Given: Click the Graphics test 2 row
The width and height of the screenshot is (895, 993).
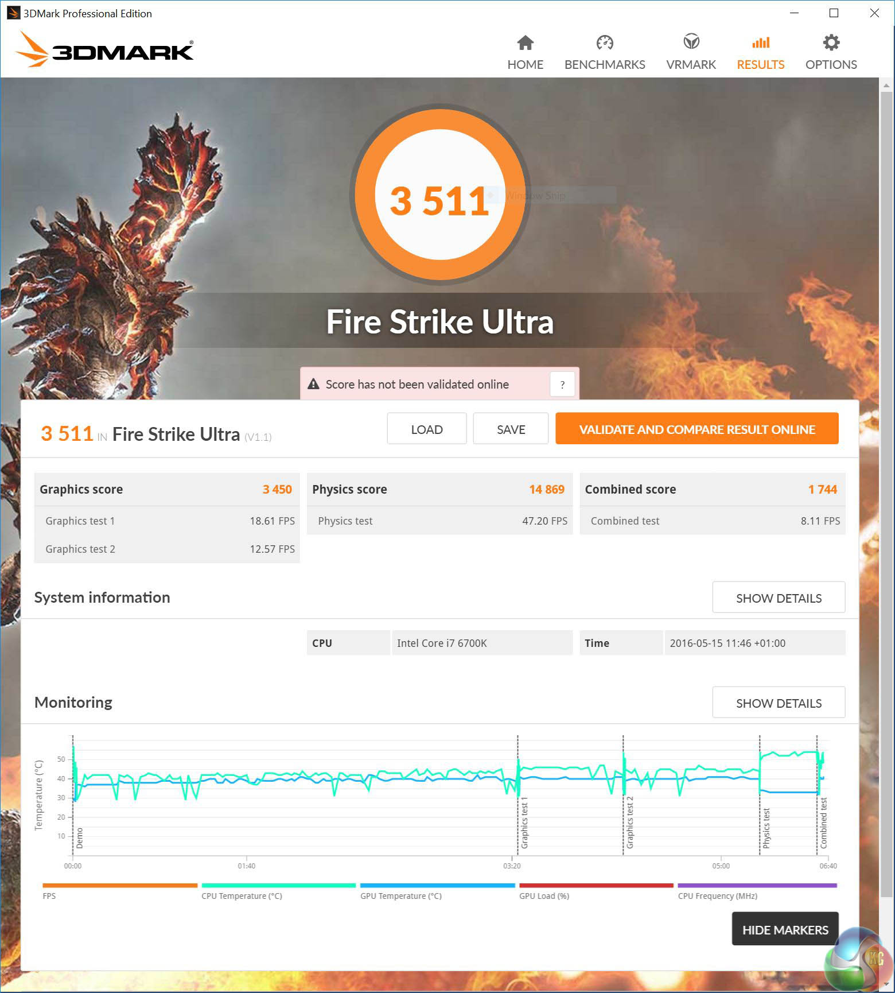Looking at the screenshot, I should [x=167, y=549].
